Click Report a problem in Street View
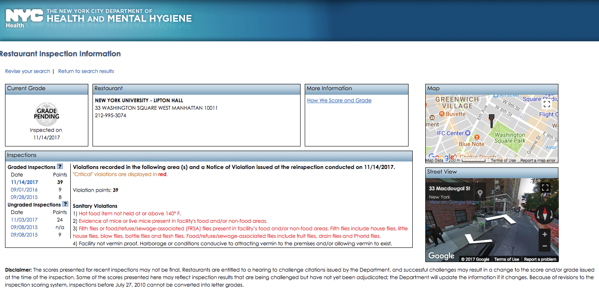 click(540, 259)
